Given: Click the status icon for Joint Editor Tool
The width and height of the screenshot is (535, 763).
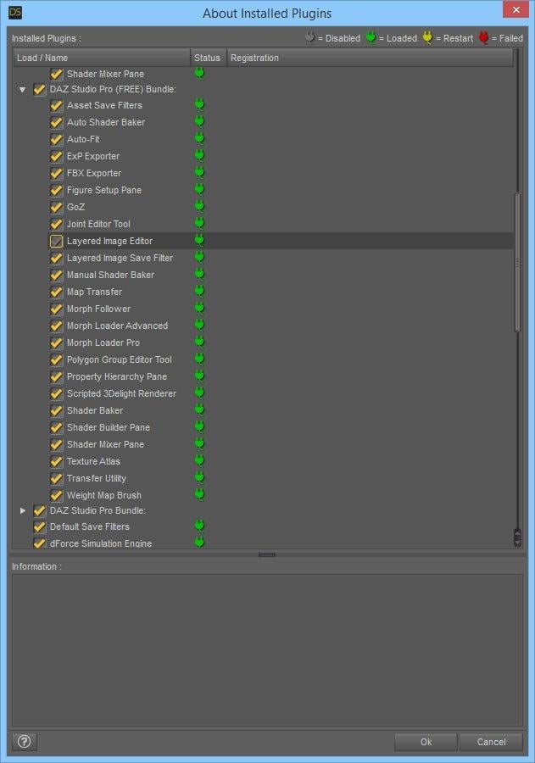Looking at the screenshot, I should point(199,223).
